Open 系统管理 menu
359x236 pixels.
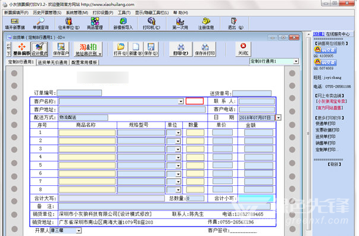(77, 13)
